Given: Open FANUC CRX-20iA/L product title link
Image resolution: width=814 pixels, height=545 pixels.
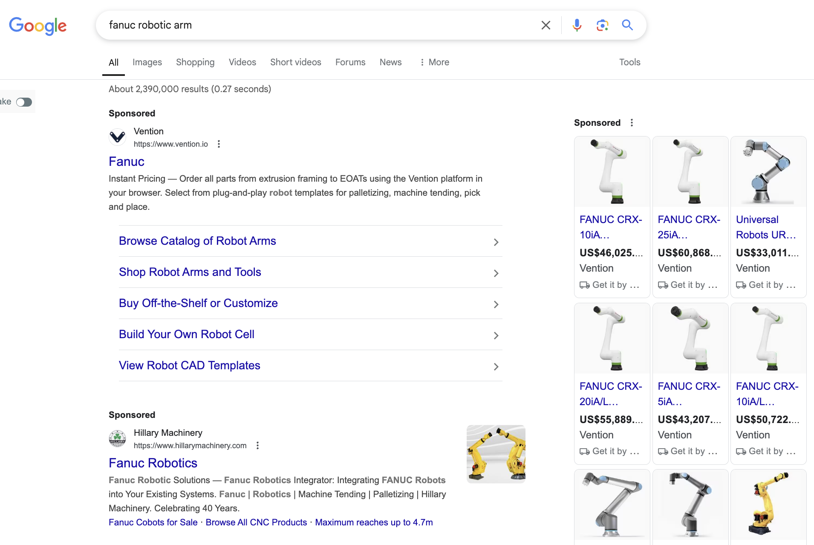Looking at the screenshot, I should [x=611, y=394].
